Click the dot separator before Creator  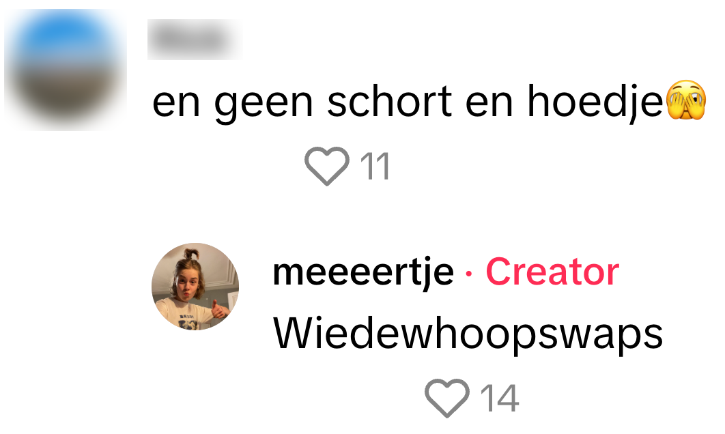(x=469, y=274)
